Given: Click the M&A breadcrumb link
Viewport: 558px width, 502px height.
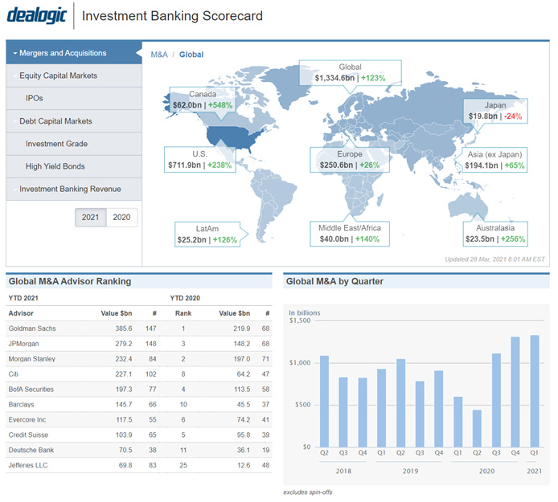Looking at the screenshot, I should coord(159,55).
